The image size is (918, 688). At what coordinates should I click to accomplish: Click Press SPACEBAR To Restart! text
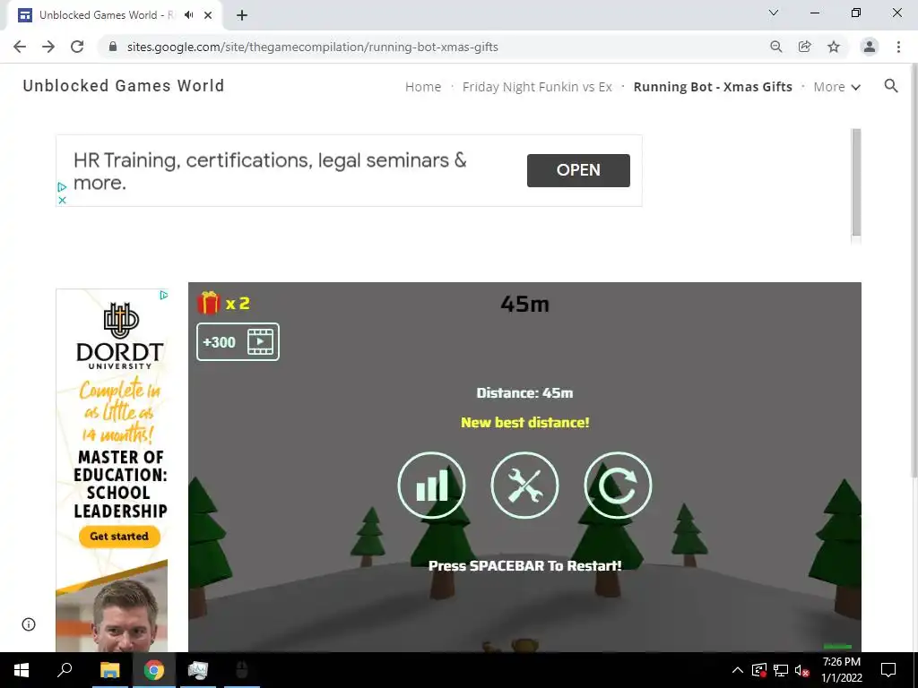tap(524, 566)
